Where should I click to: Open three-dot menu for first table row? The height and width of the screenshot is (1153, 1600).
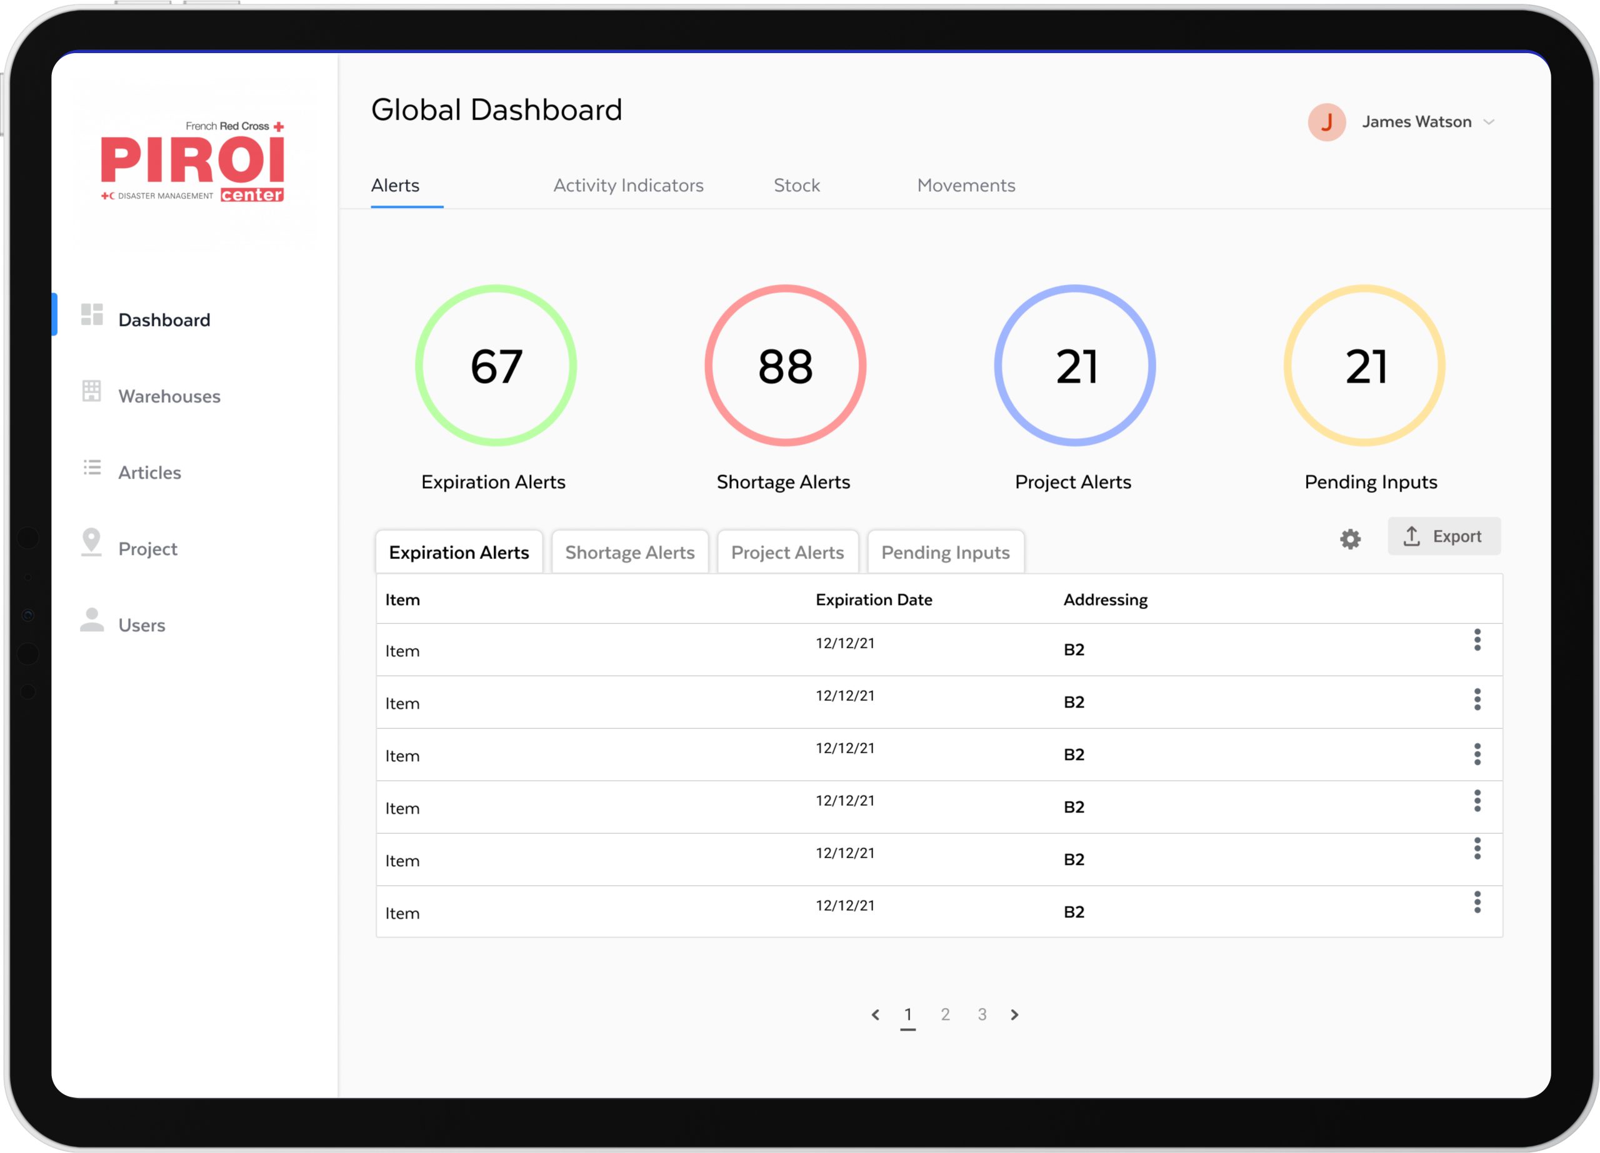(x=1477, y=639)
